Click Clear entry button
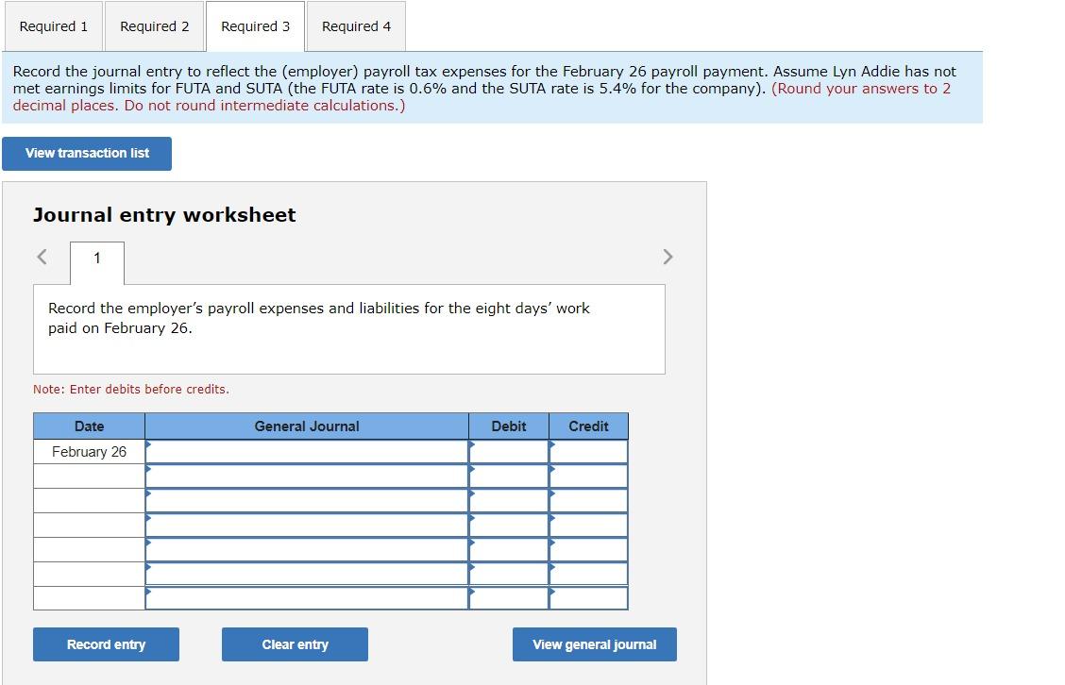The height and width of the screenshot is (685, 1065). pyautogui.click(x=295, y=644)
